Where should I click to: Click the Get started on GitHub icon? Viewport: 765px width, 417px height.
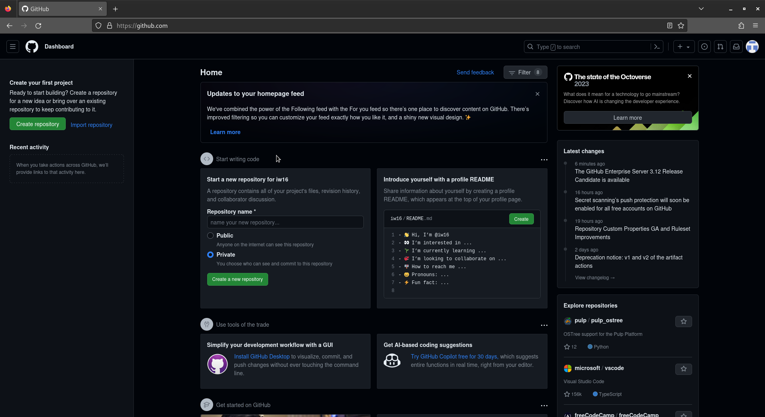(x=206, y=405)
